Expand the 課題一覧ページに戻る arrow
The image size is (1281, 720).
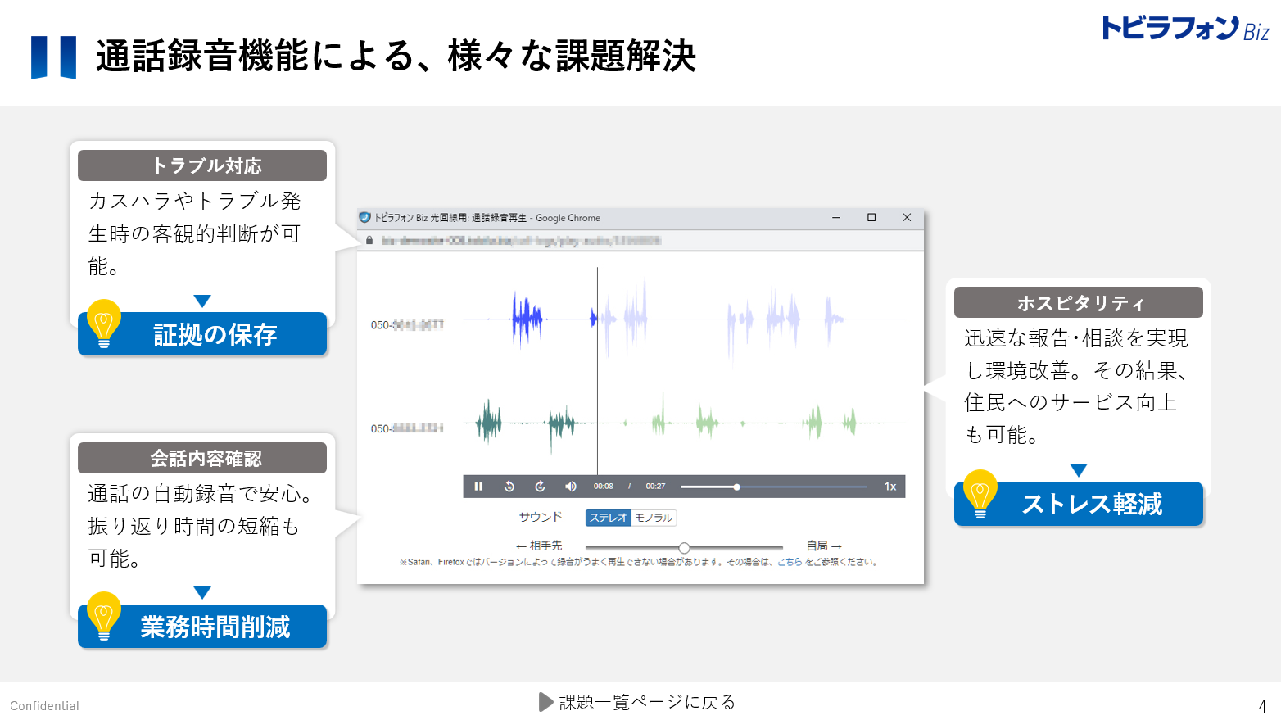click(x=545, y=701)
